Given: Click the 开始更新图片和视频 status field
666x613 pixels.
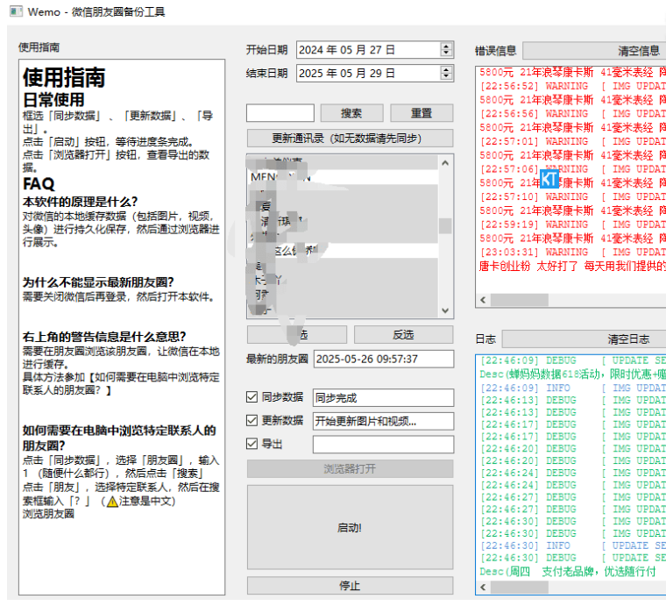Looking at the screenshot, I should (383, 421).
